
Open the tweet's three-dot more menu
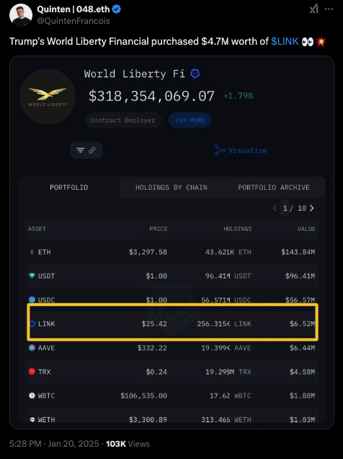329,9
